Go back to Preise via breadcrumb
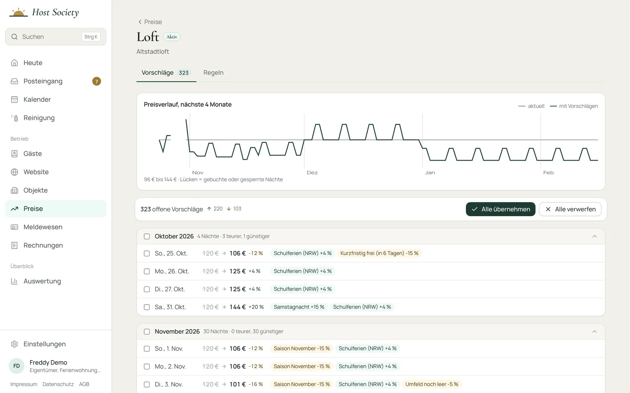Image resolution: width=630 pixels, height=393 pixels. click(x=150, y=22)
